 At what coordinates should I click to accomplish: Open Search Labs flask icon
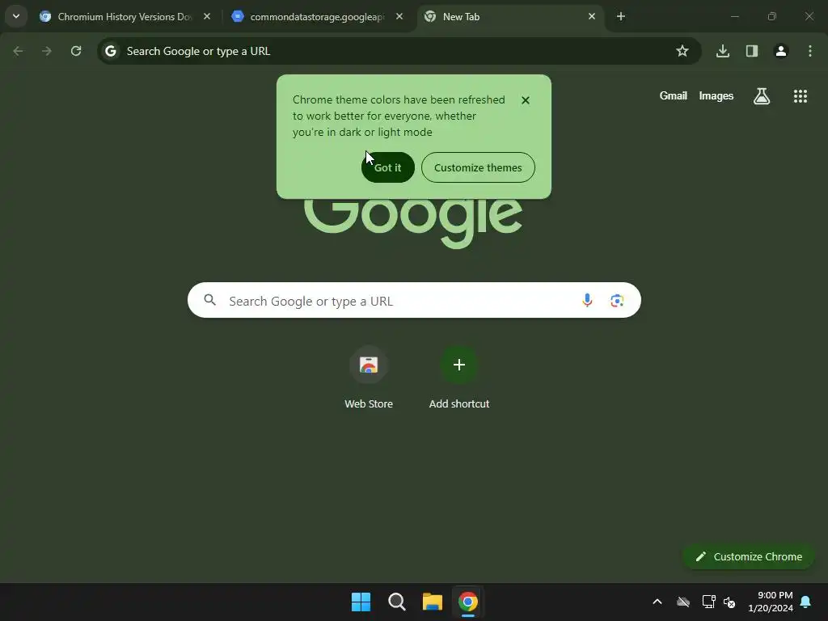pos(762,96)
